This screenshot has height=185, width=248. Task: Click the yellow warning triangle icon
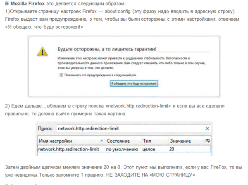(42, 51)
